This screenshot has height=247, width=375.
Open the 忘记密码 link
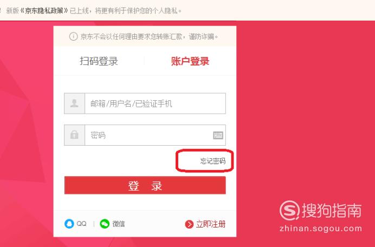coord(213,161)
